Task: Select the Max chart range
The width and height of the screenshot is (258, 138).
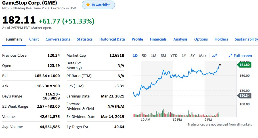Action: (203, 56)
